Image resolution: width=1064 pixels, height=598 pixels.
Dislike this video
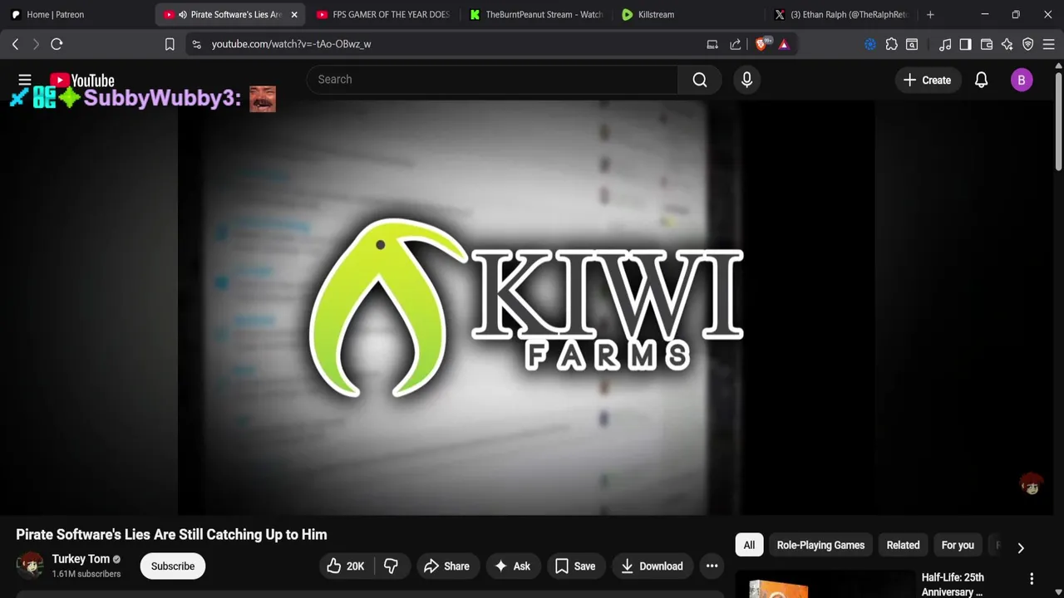tap(391, 566)
